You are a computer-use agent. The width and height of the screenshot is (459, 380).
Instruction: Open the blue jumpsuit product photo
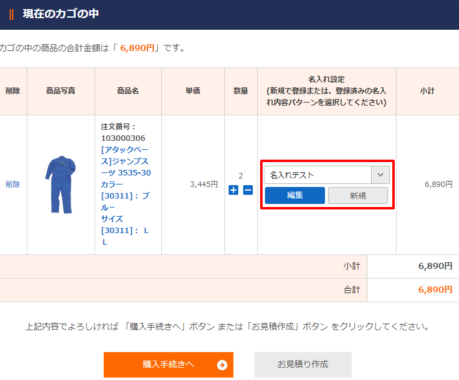[x=60, y=184]
